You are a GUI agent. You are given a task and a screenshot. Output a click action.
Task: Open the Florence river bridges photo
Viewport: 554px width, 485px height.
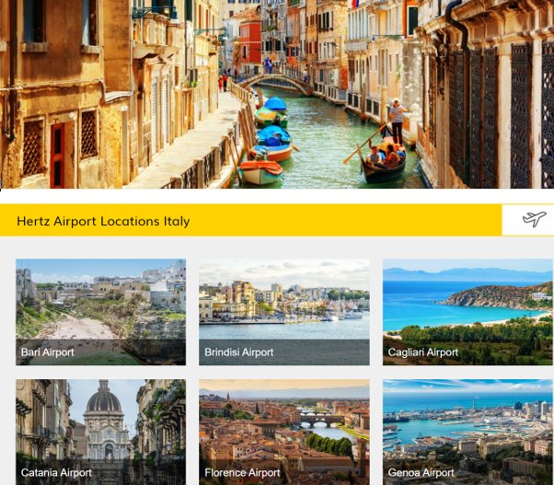tap(284, 432)
